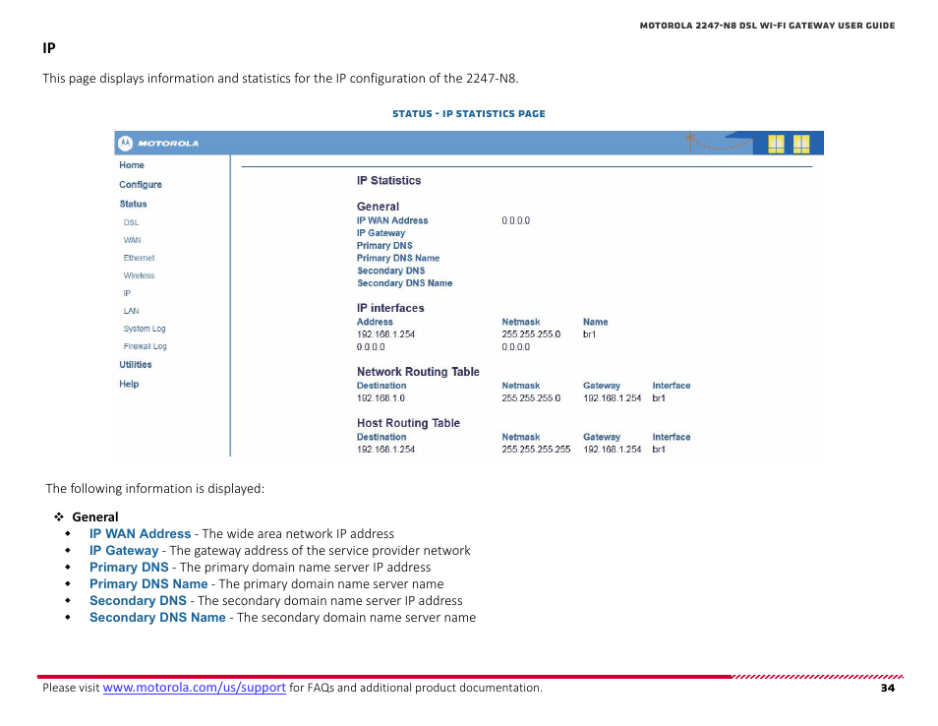Open the Utilities menu item
This screenshot has height=726, width=938.
[x=136, y=365]
